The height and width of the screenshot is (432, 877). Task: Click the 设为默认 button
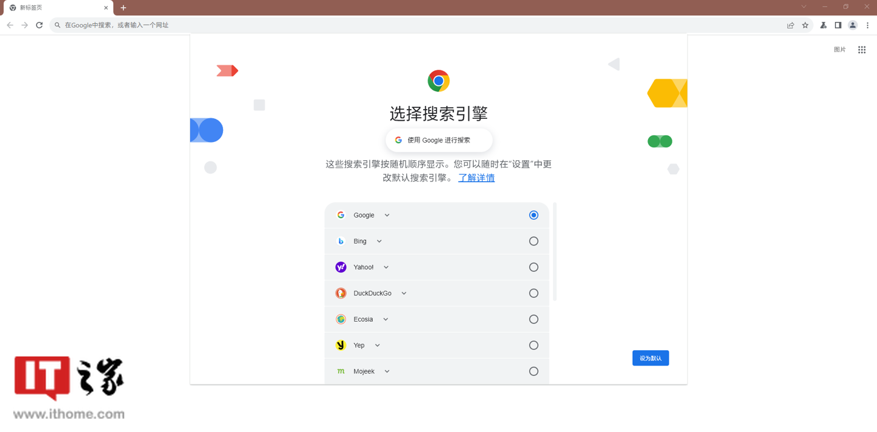tap(650, 358)
